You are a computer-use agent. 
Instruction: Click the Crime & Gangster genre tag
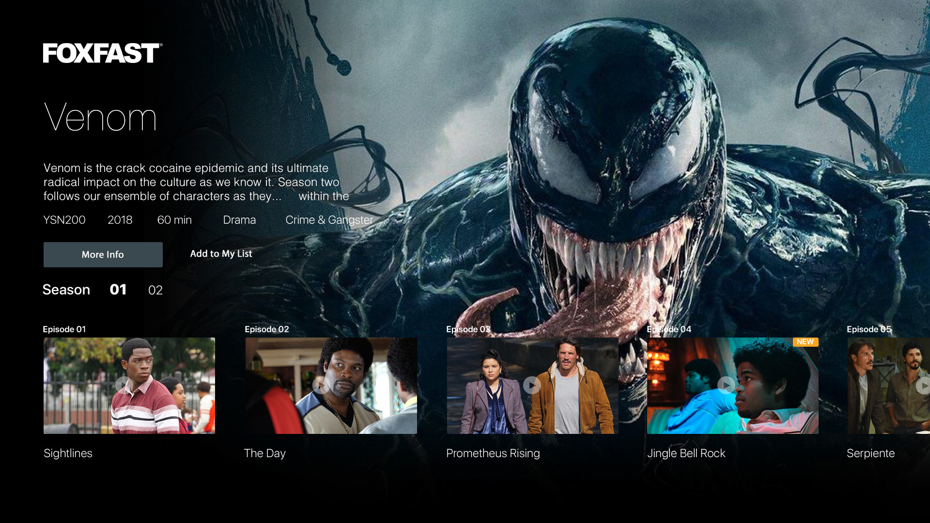pyautogui.click(x=329, y=220)
